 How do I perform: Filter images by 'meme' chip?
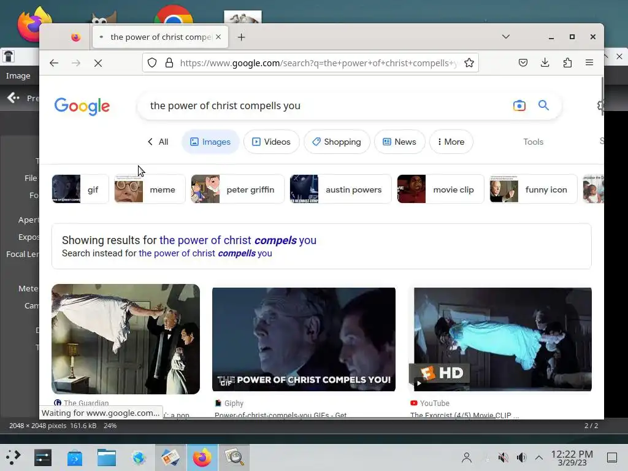[x=150, y=189]
